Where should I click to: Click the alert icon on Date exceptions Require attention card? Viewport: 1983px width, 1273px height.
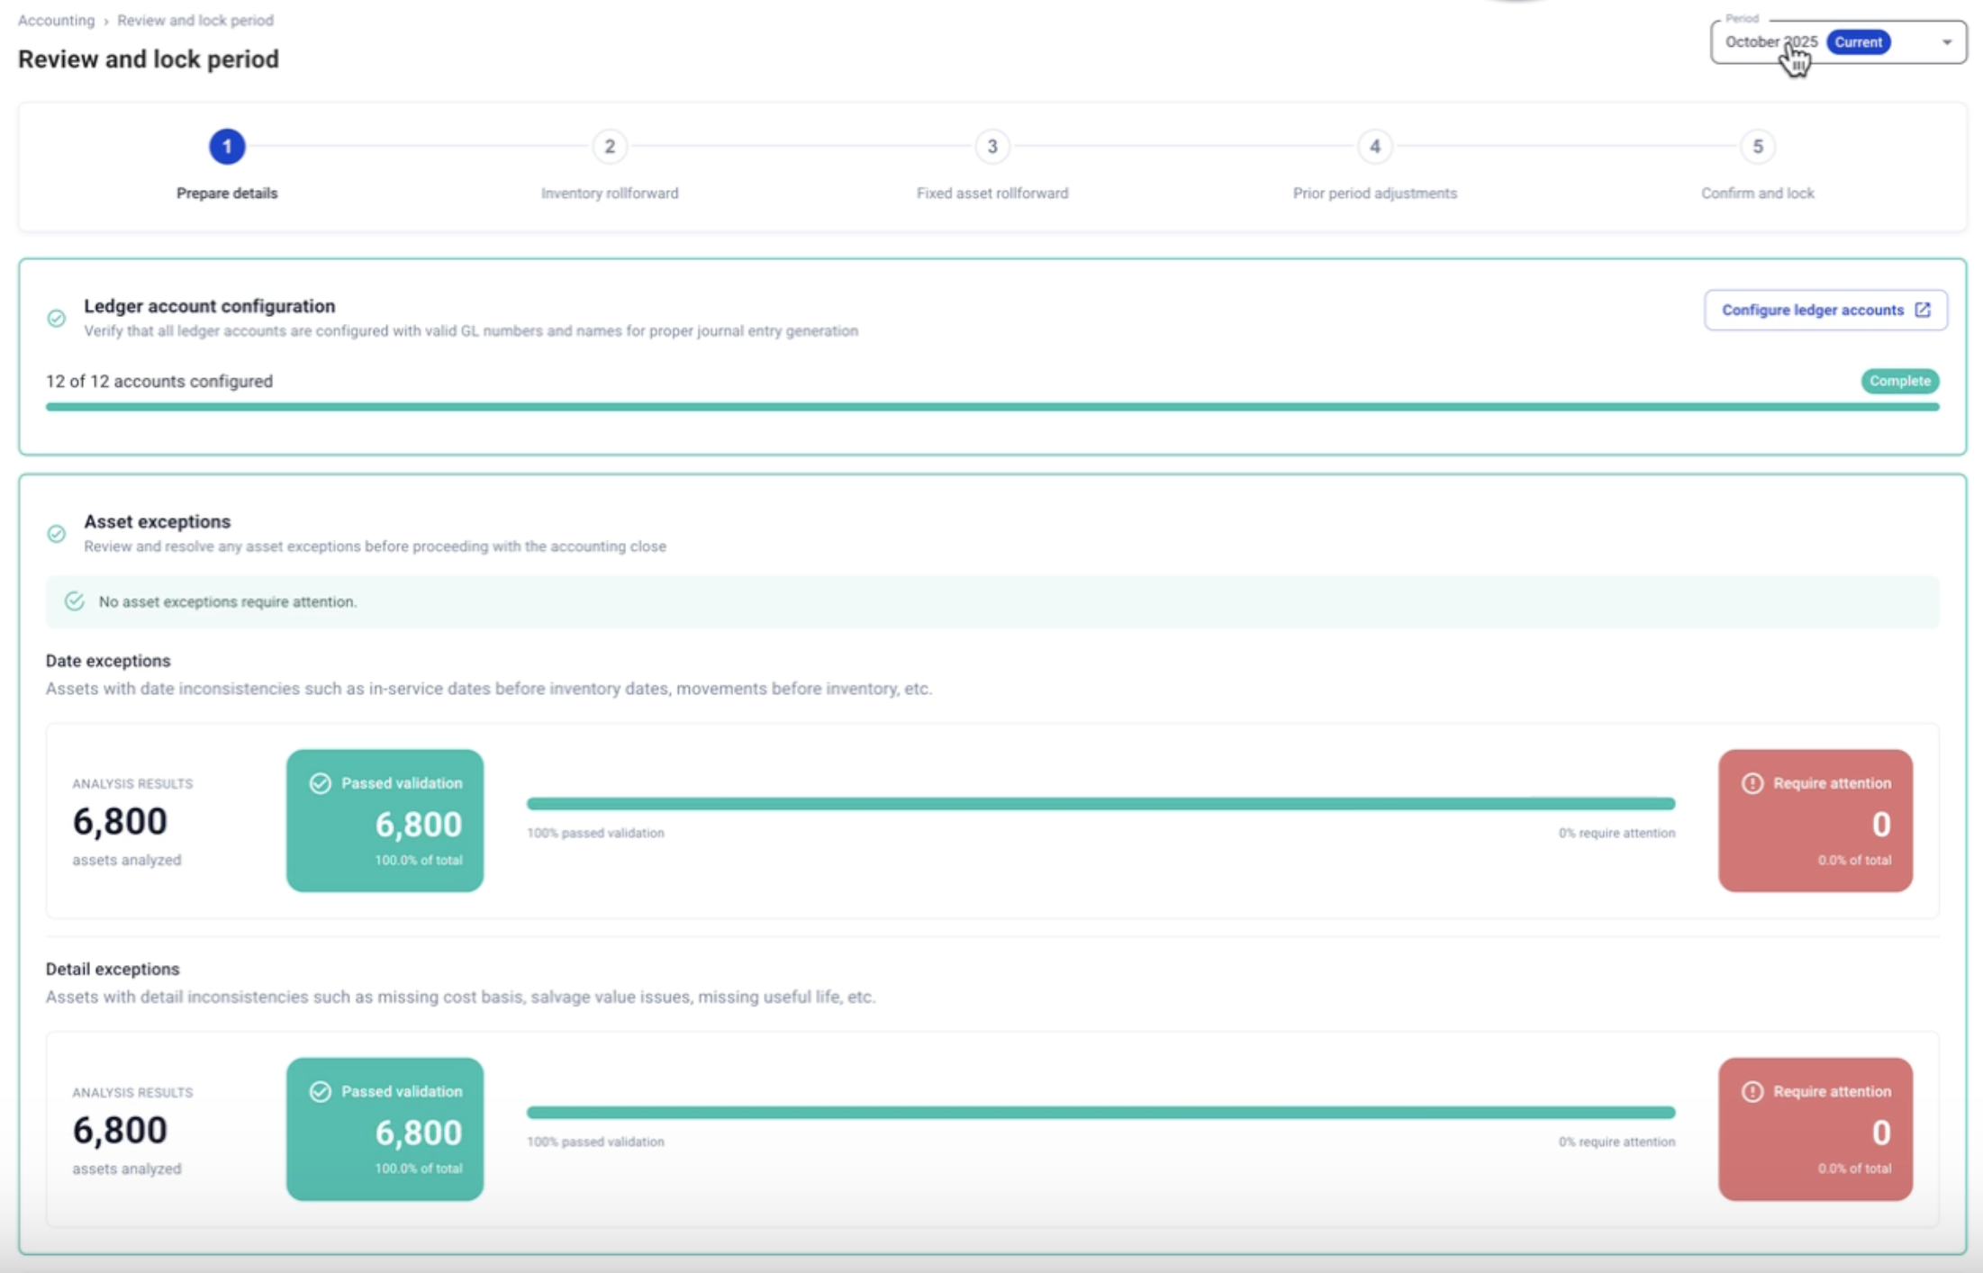click(1751, 782)
